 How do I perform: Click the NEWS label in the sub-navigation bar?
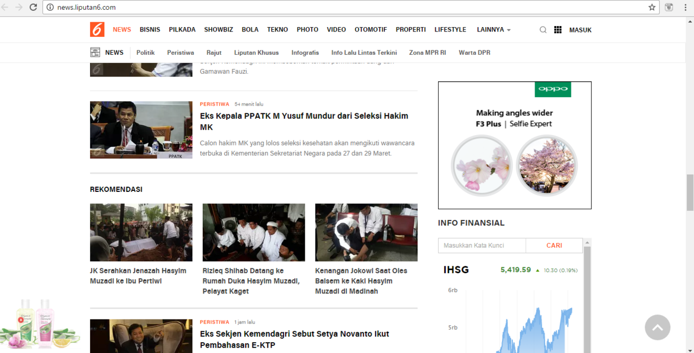point(114,53)
